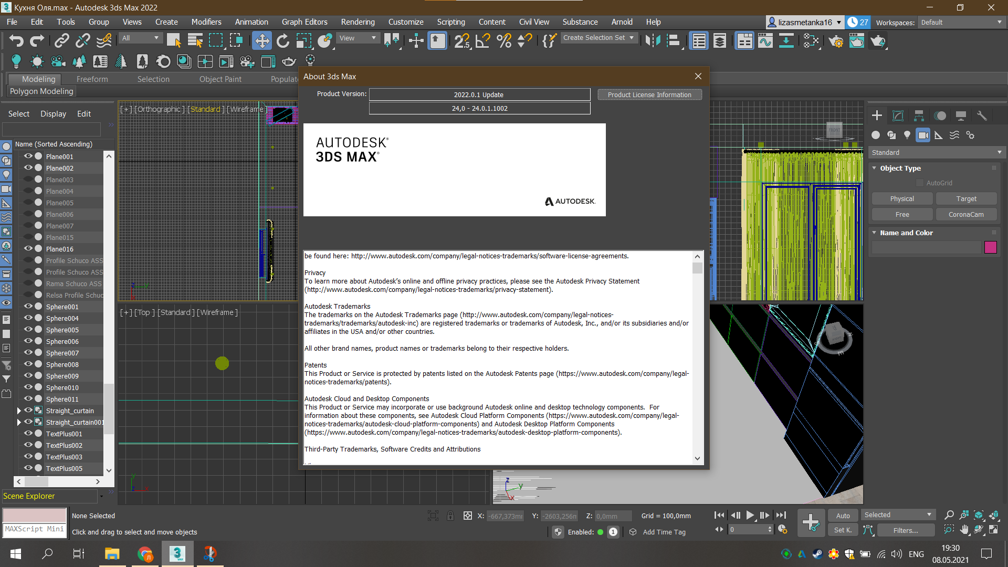Open the Scene Explorer toggle icon
Viewport: 1008px width, 567px height.
(699, 41)
